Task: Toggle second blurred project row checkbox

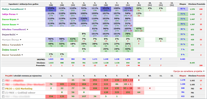Action: pos(3,84)
